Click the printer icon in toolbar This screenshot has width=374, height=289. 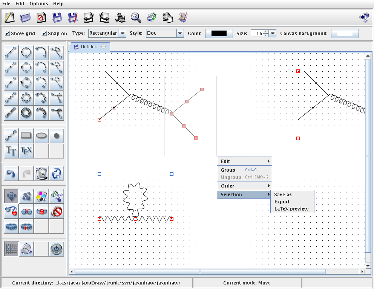[120, 17]
